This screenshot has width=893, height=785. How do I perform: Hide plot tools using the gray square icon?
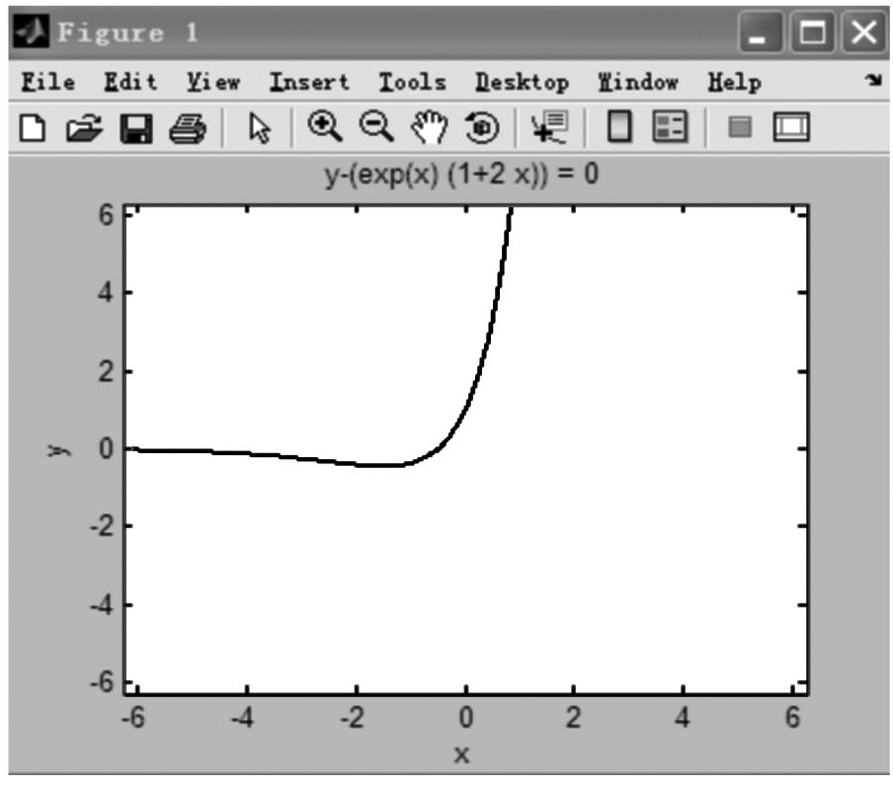click(x=740, y=126)
